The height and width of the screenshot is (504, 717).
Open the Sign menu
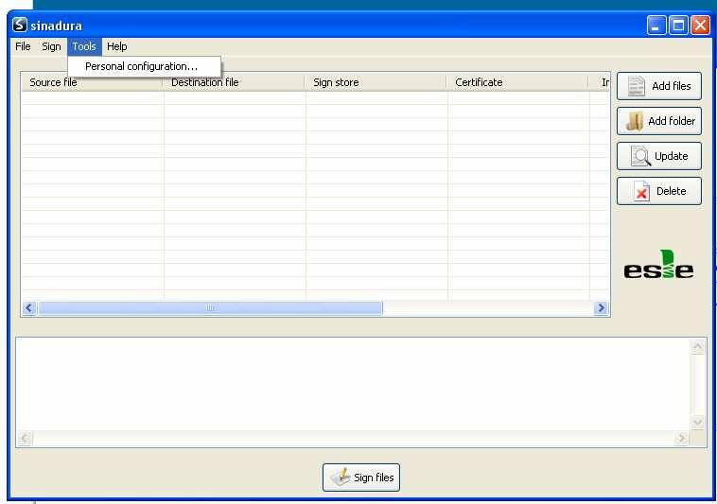click(51, 46)
